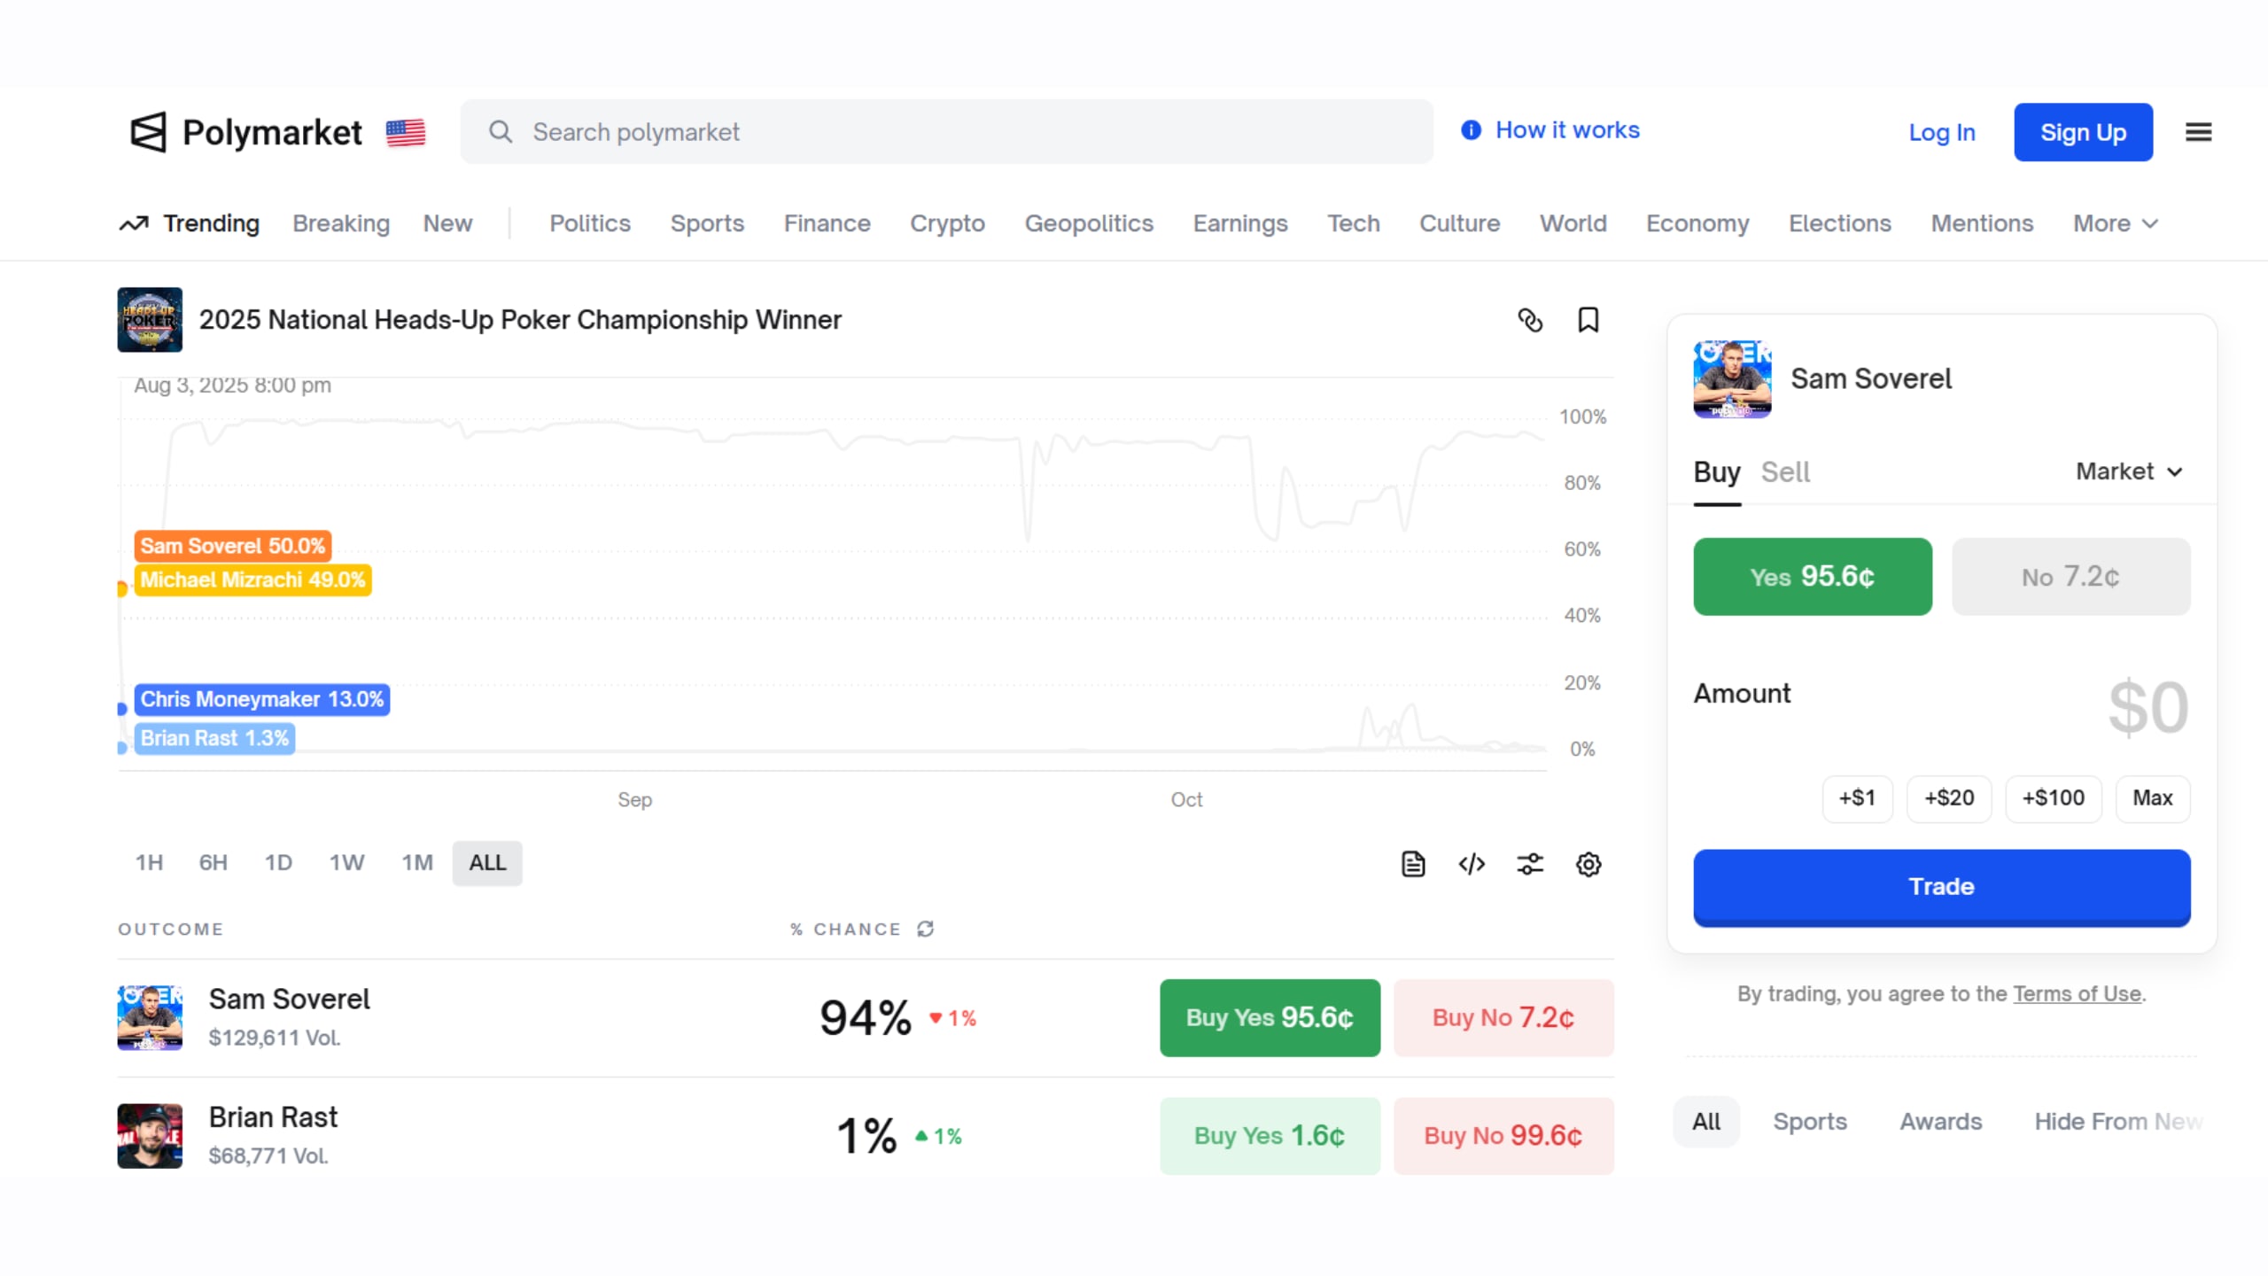Bookmark this poker championship market

[x=1588, y=320]
